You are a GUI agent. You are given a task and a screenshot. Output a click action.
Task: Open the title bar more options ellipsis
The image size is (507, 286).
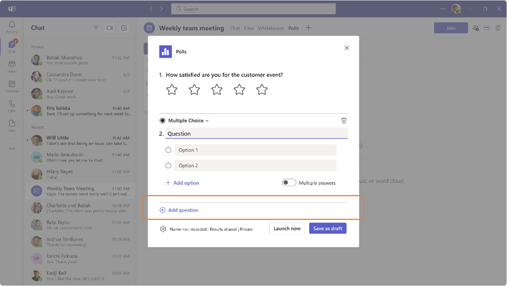(443, 9)
